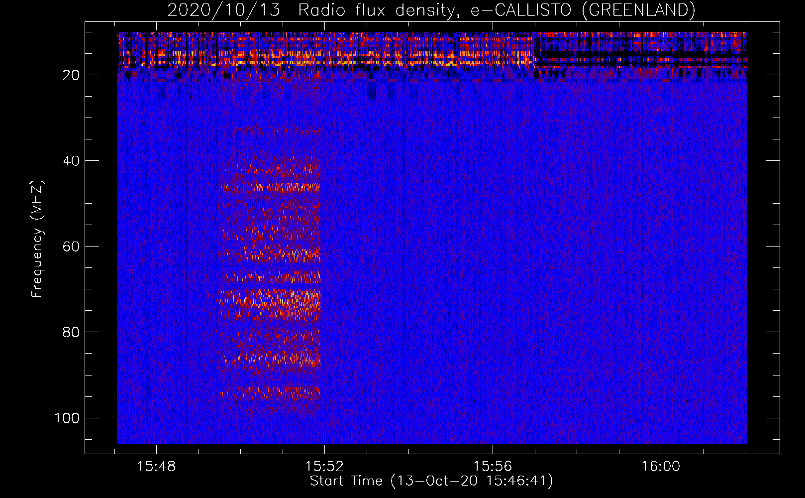Click the plot title "2020/10/13 Radio flux density, e-CALLISTO (GREENLAND)"
The width and height of the screenshot is (805, 498).
click(431, 10)
